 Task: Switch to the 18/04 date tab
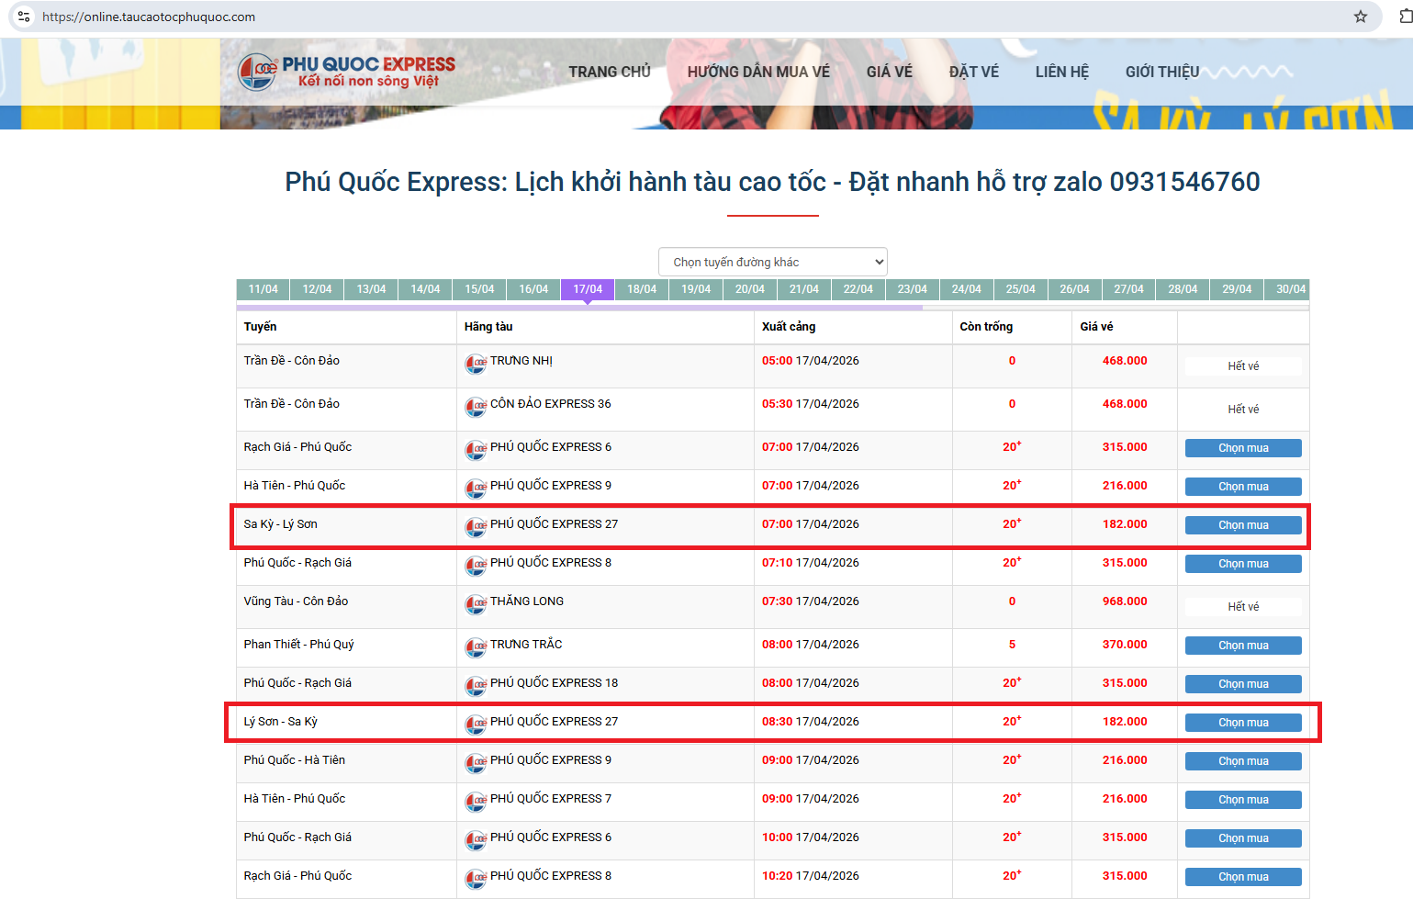point(642,289)
